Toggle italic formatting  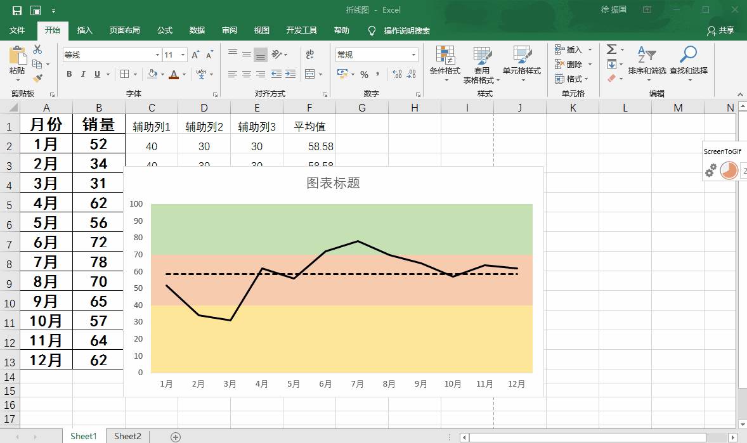pos(83,74)
